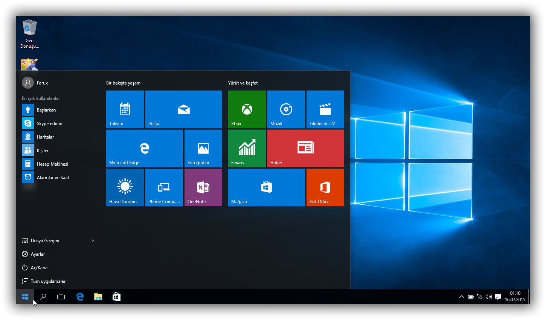Open the Finans tile
The width and height of the screenshot is (546, 320).
[247, 148]
